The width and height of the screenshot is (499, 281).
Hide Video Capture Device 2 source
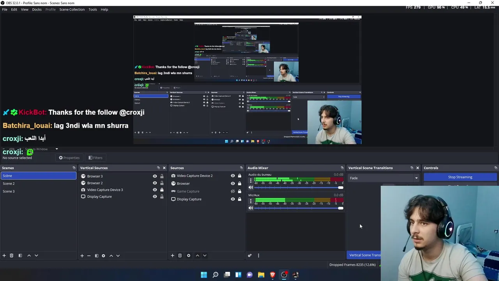[233, 176]
